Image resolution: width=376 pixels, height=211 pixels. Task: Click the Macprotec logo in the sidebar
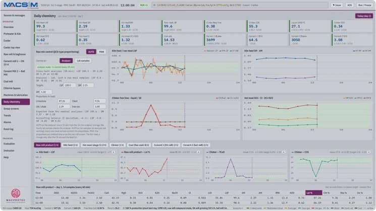coord(16,195)
